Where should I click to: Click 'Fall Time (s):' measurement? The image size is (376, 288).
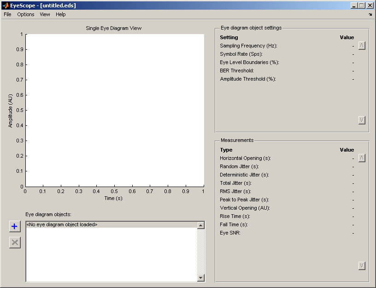coord(234,225)
